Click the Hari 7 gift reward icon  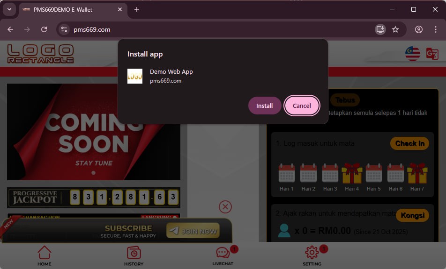pyautogui.click(x=417, y=174)
